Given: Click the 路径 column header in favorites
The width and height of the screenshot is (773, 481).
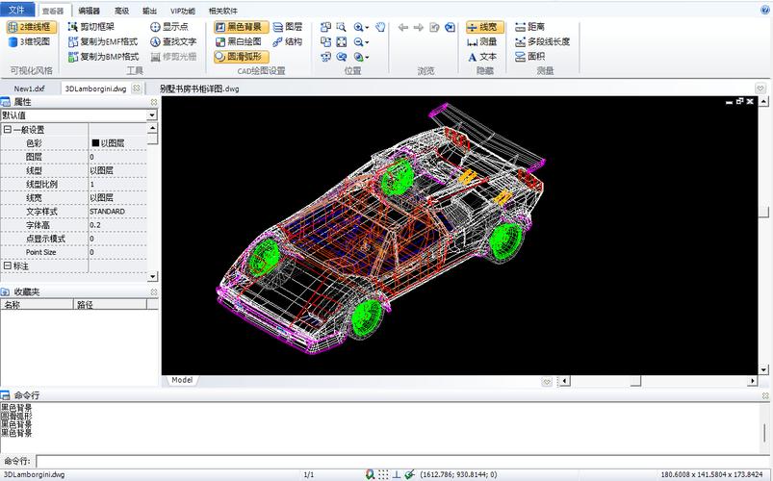Looking at the screenshot, I should pos(110,304).
